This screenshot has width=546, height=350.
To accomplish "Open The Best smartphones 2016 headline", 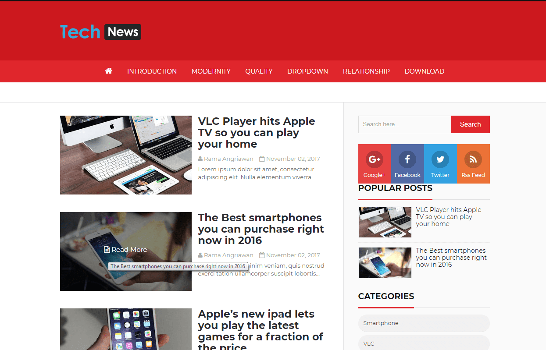I will click(x=261, y=229).
